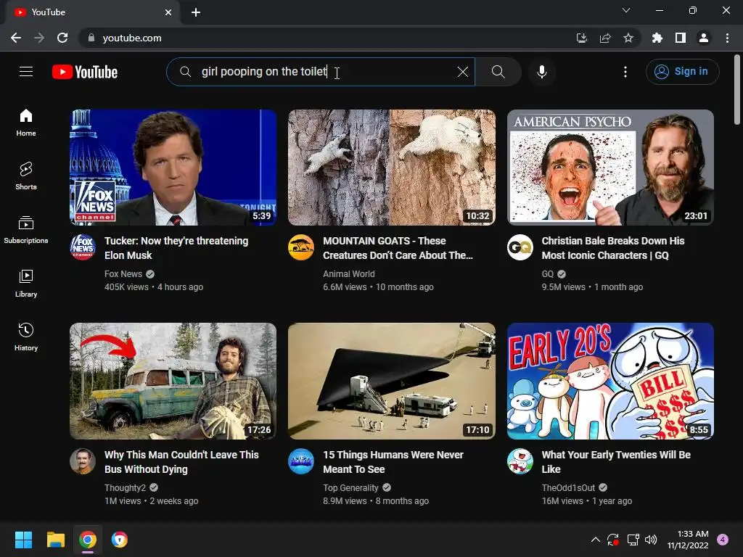Click the volume speaker tray icon
The width and height of the screenshot is (743, 557).
pos(651,540)
